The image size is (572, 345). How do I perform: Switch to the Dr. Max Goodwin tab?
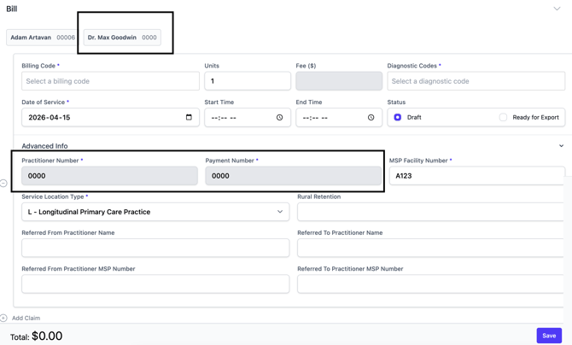click(122, 38)
